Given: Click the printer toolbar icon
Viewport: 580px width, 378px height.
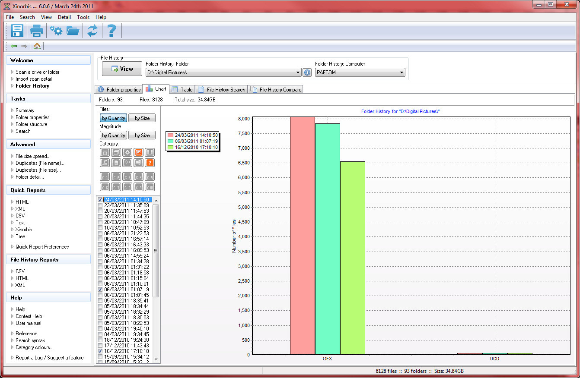Looking at the screenshot, I should coord(37,31).
